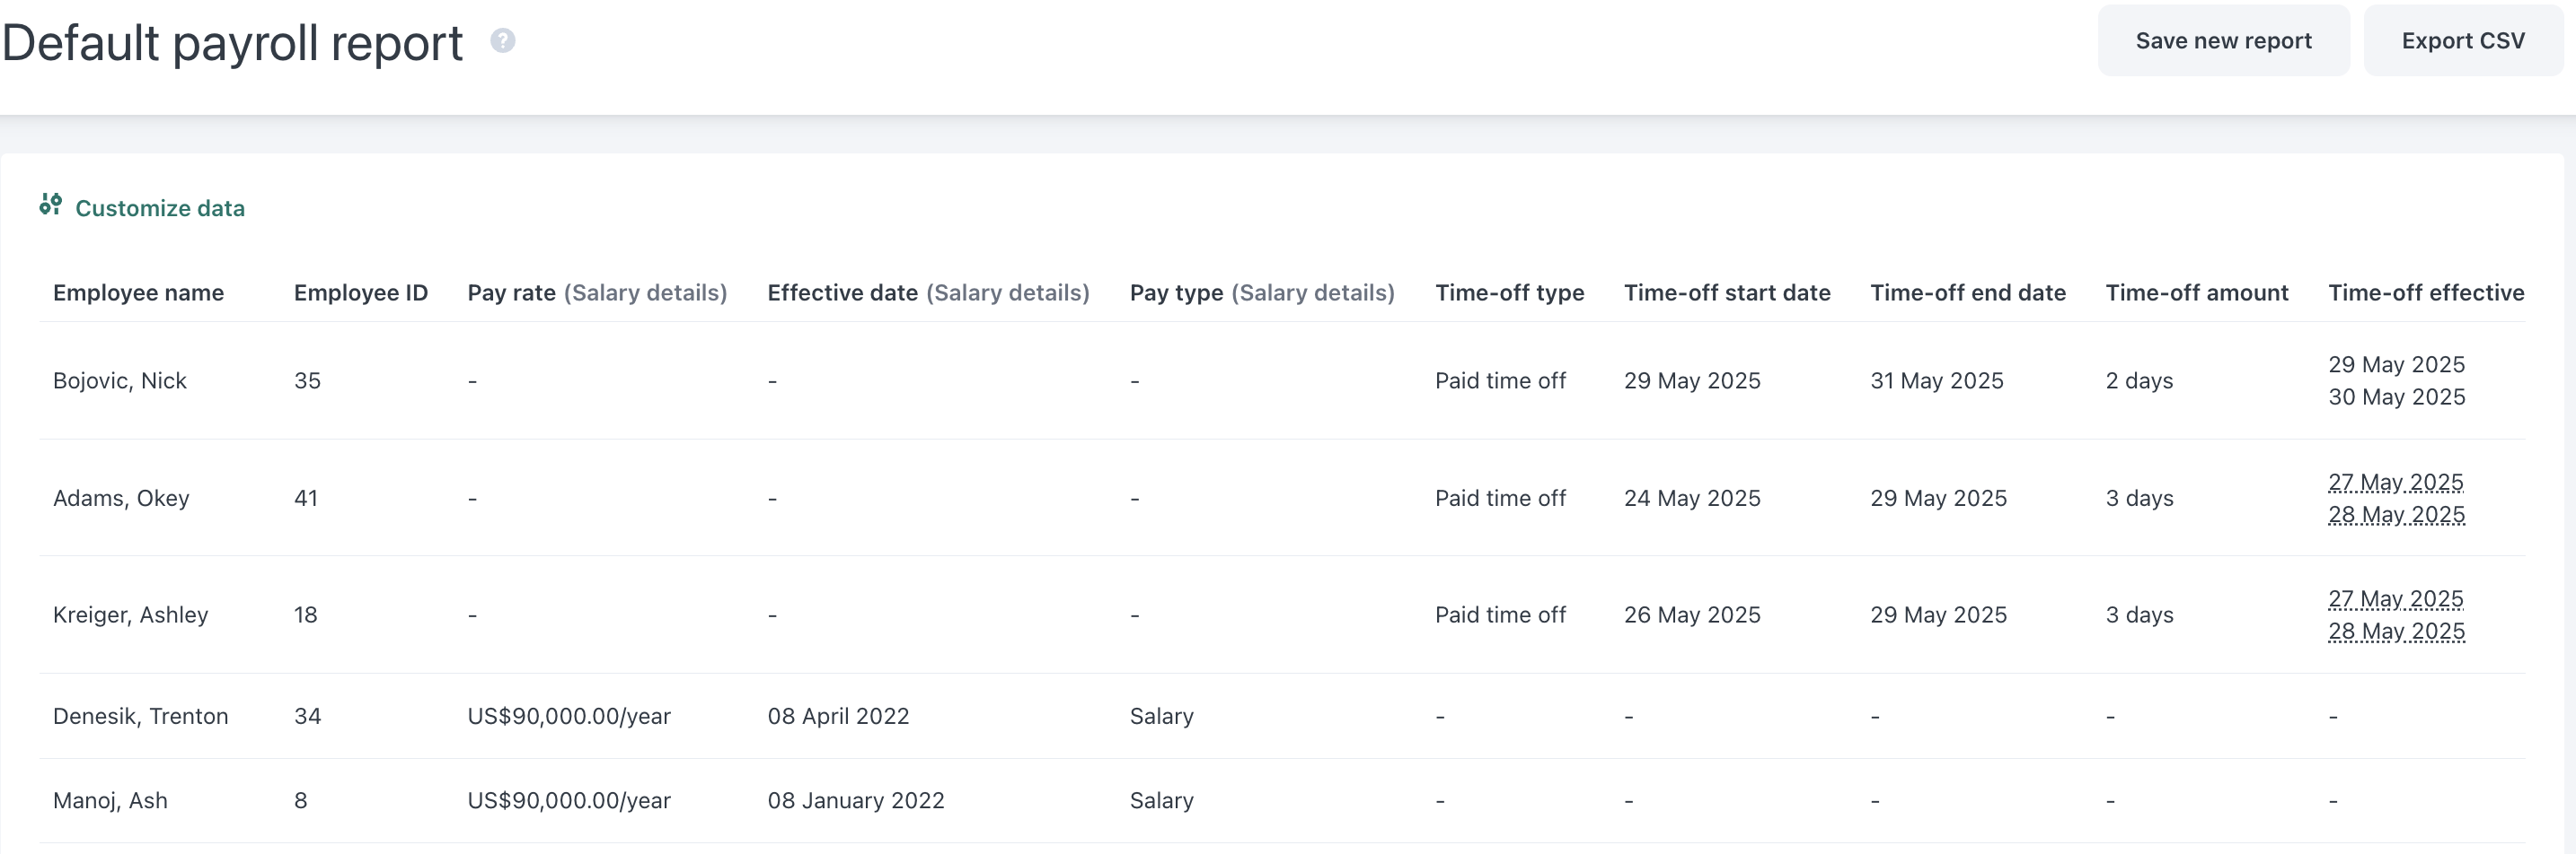
Task: Click employee ID 35
Action: pos(307,380)
